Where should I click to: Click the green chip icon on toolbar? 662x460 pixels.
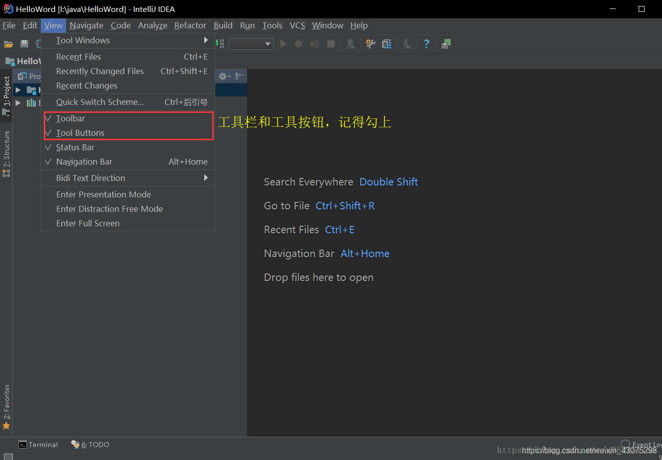(446, 44)
